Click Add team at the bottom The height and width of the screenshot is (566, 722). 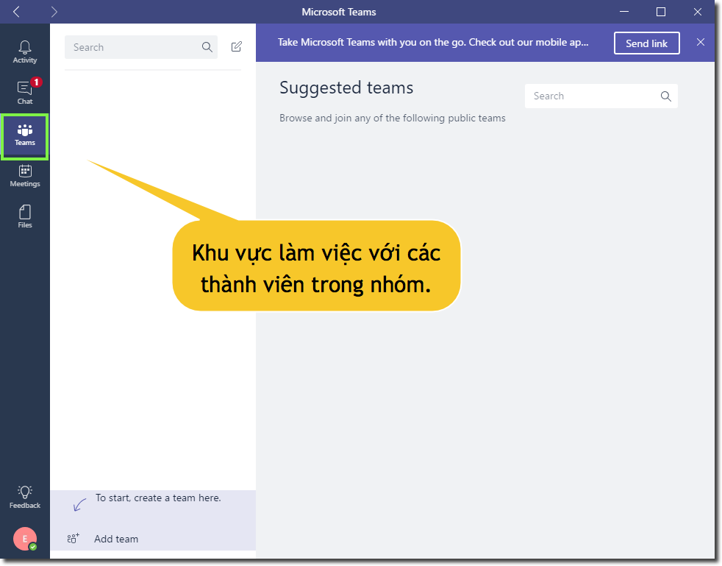pos(115,538)
